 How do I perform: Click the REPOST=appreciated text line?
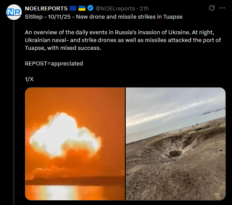(54, 64)
